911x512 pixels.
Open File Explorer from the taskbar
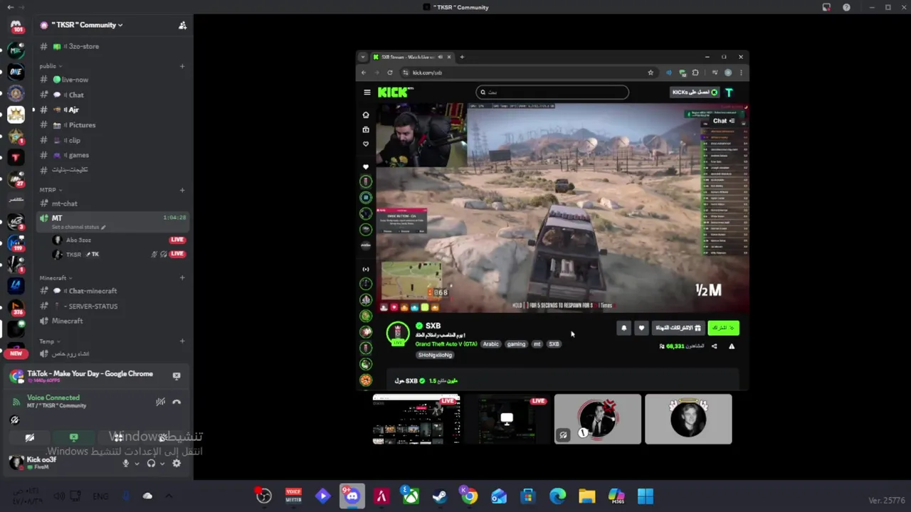586,496
